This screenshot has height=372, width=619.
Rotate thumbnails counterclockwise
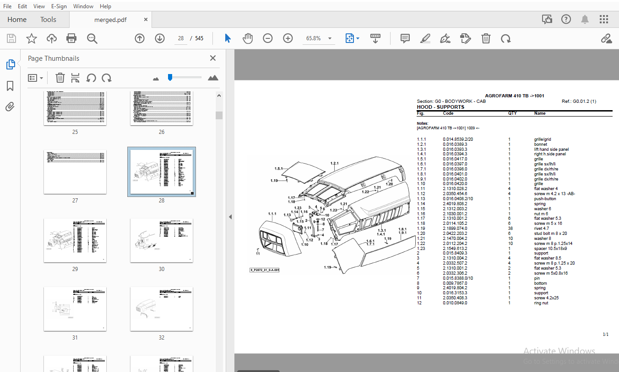[x=91, y=78]
